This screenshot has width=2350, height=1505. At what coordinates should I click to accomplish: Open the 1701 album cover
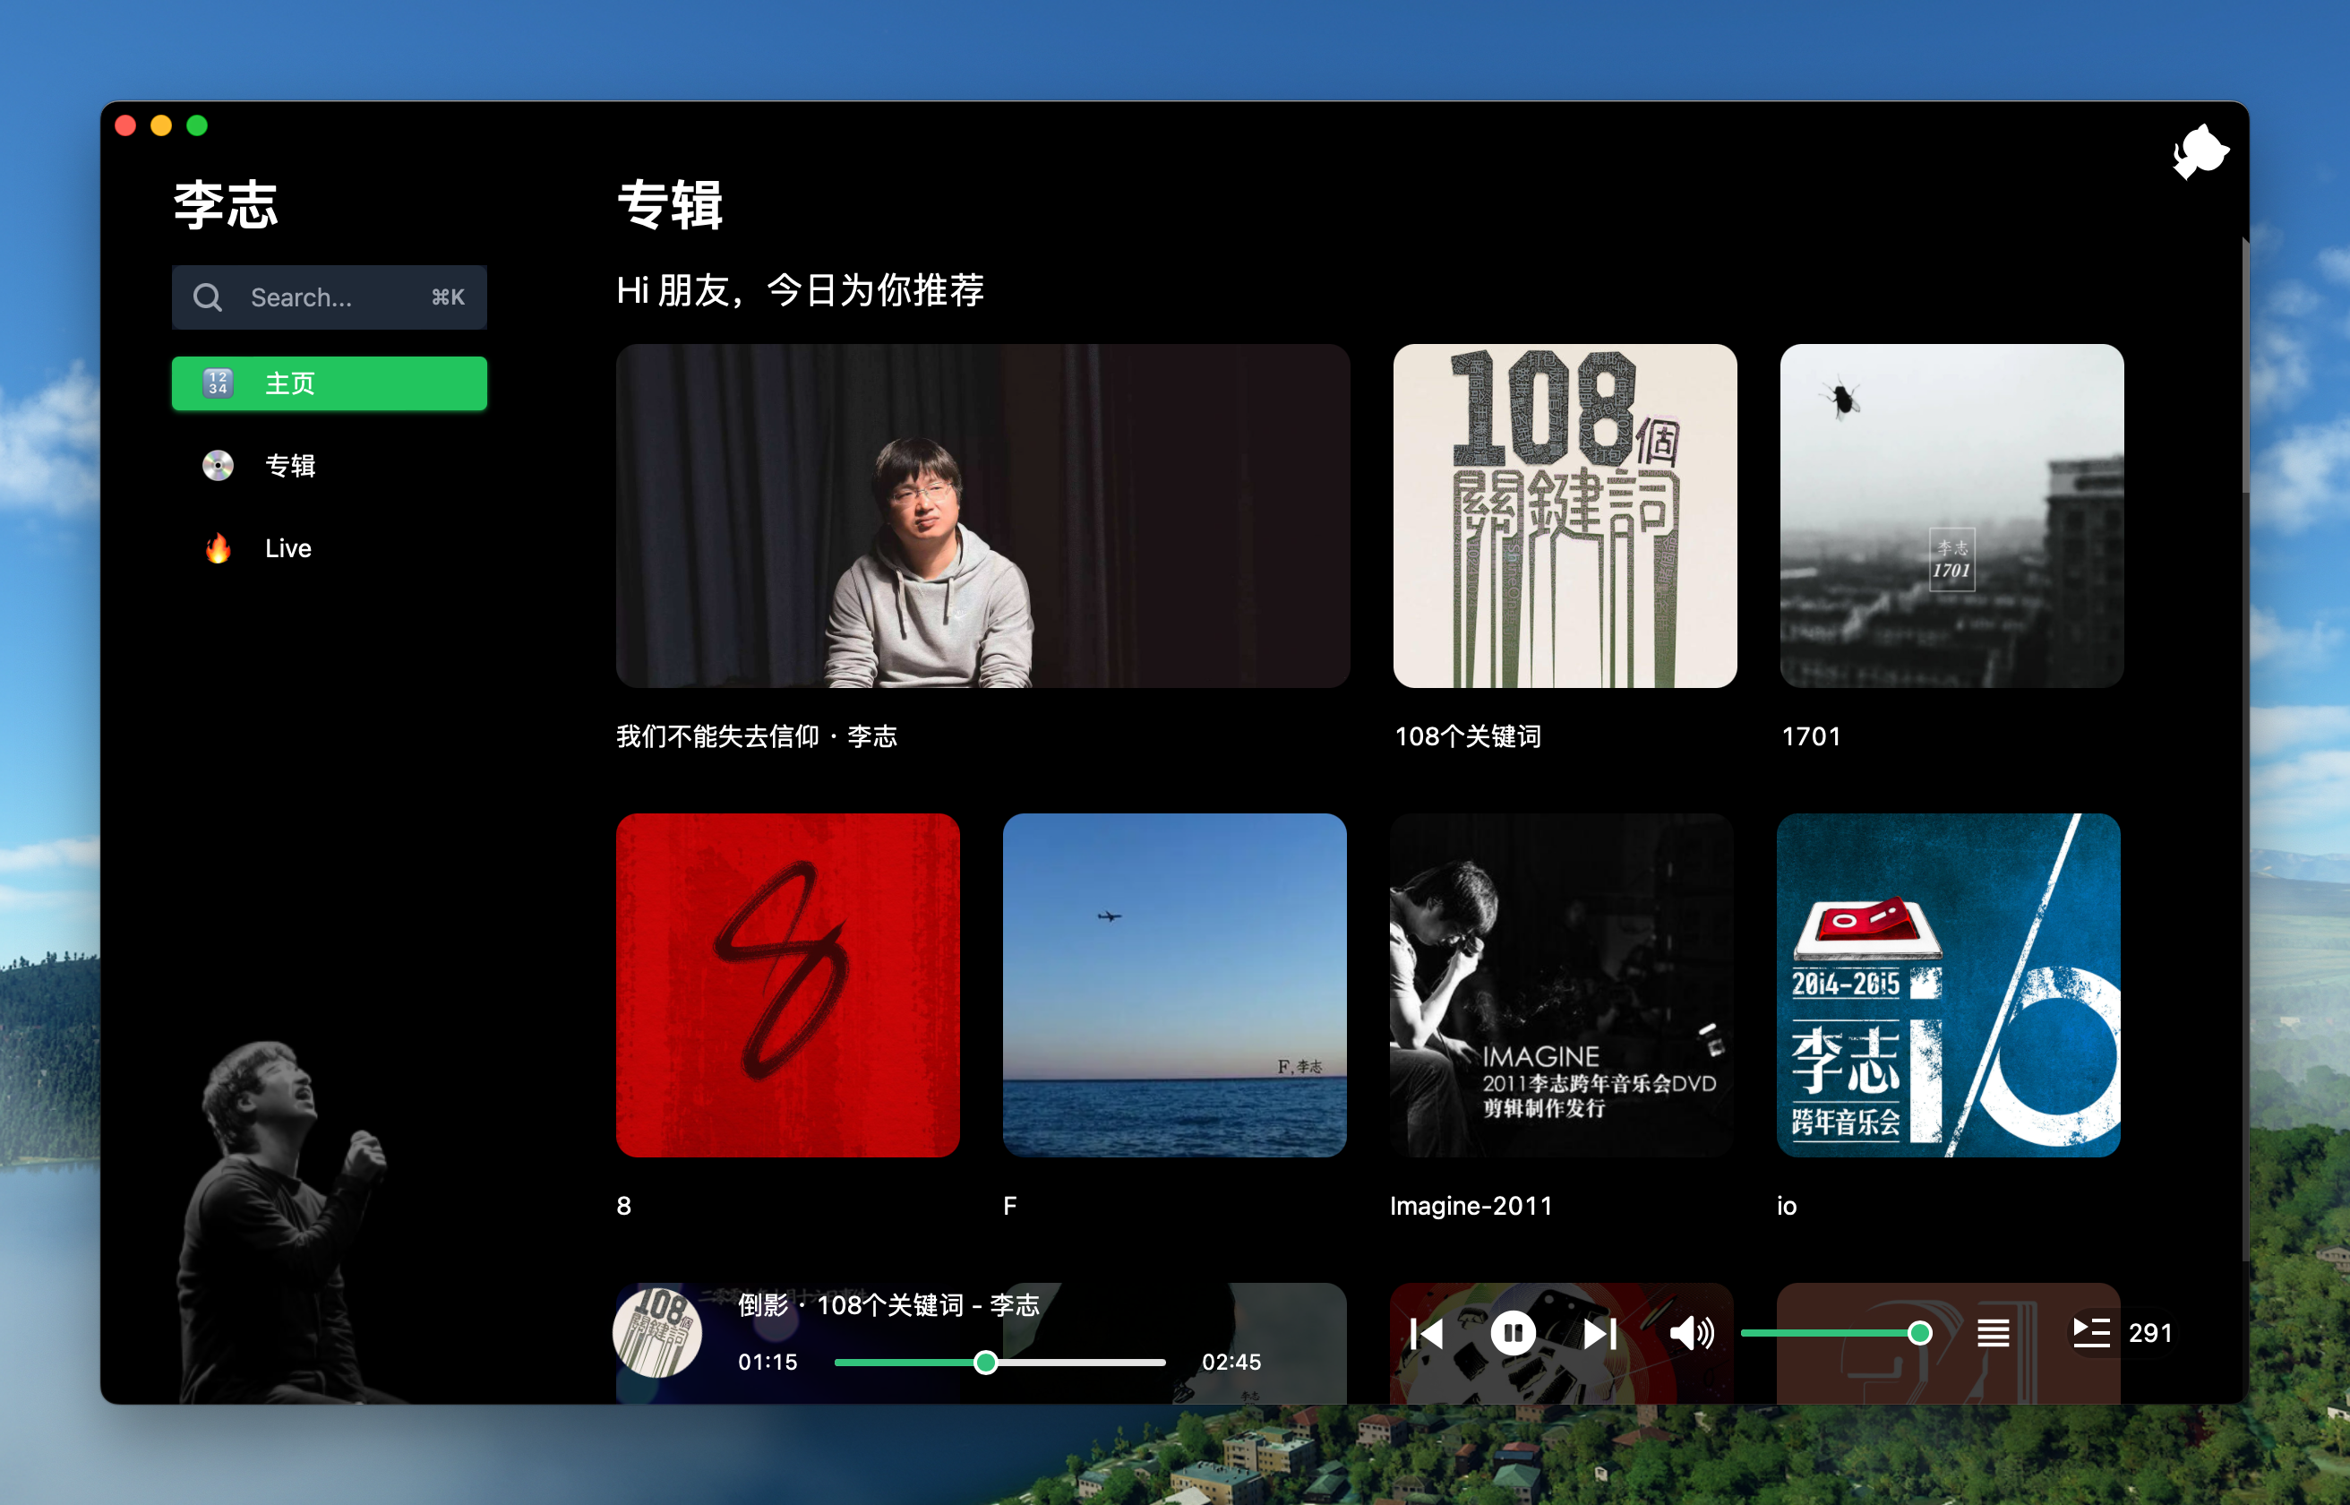point(1951,516)
